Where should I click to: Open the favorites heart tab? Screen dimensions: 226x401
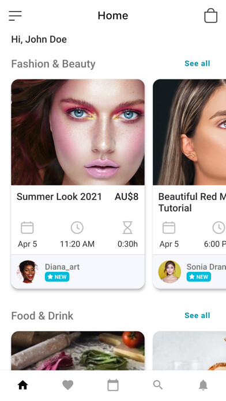(x=68, y=385)
